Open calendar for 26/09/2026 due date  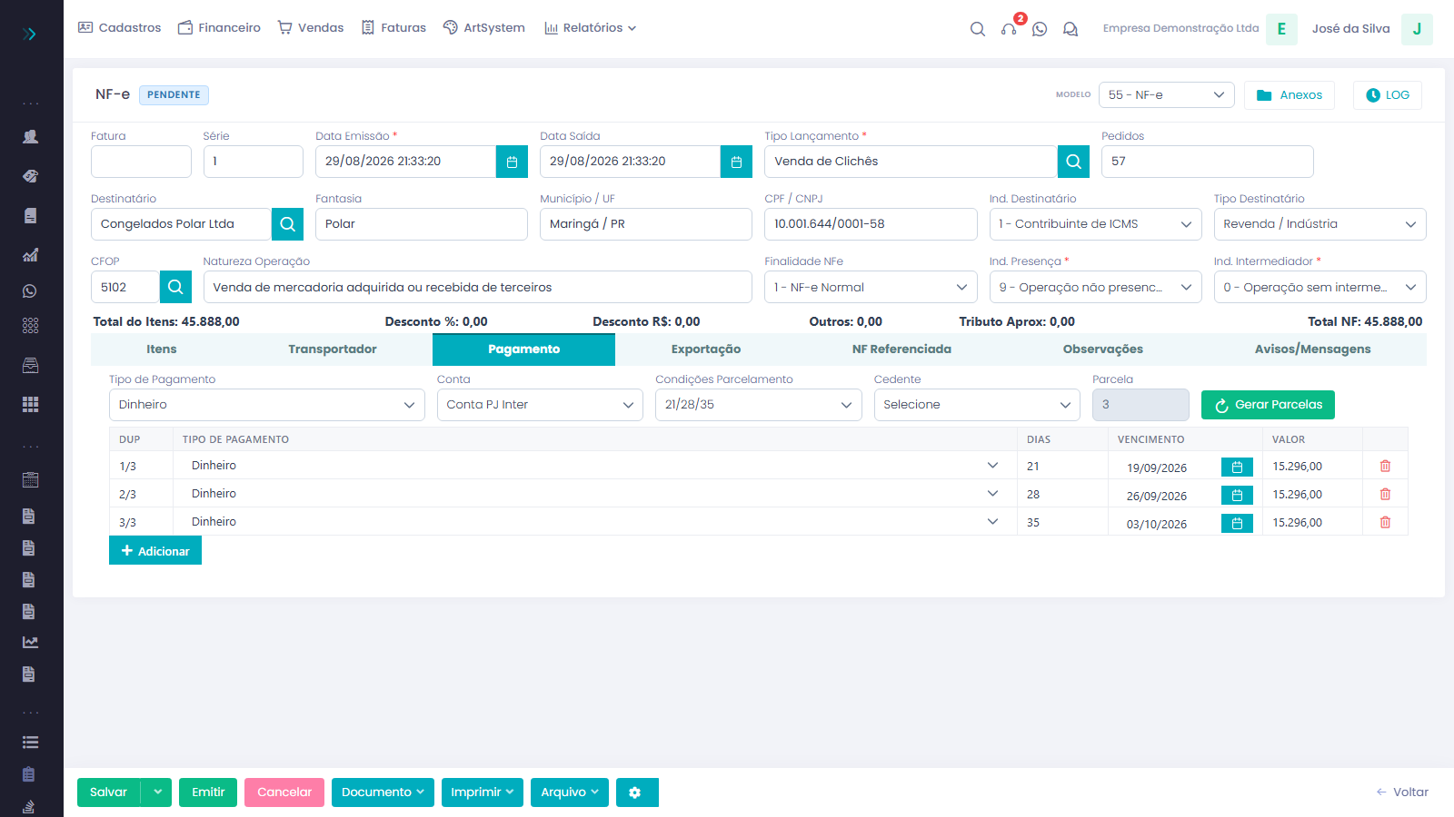[x=1237, y=495]
